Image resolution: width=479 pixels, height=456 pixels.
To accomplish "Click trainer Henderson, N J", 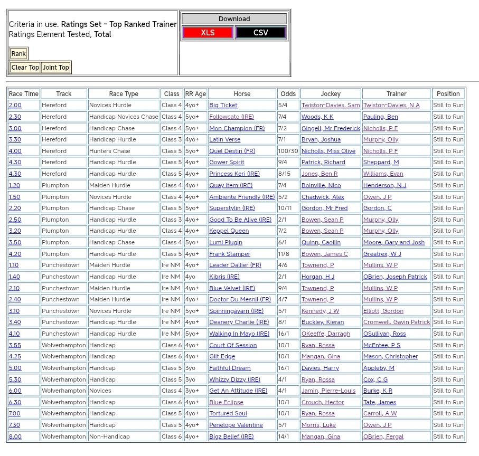I will [x=384, y=185].
